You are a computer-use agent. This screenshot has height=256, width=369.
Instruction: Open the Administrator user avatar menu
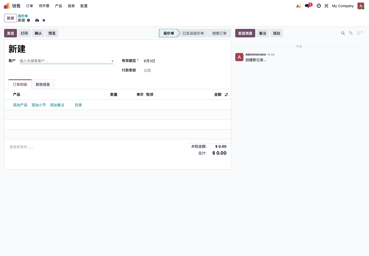coord(361,6)
